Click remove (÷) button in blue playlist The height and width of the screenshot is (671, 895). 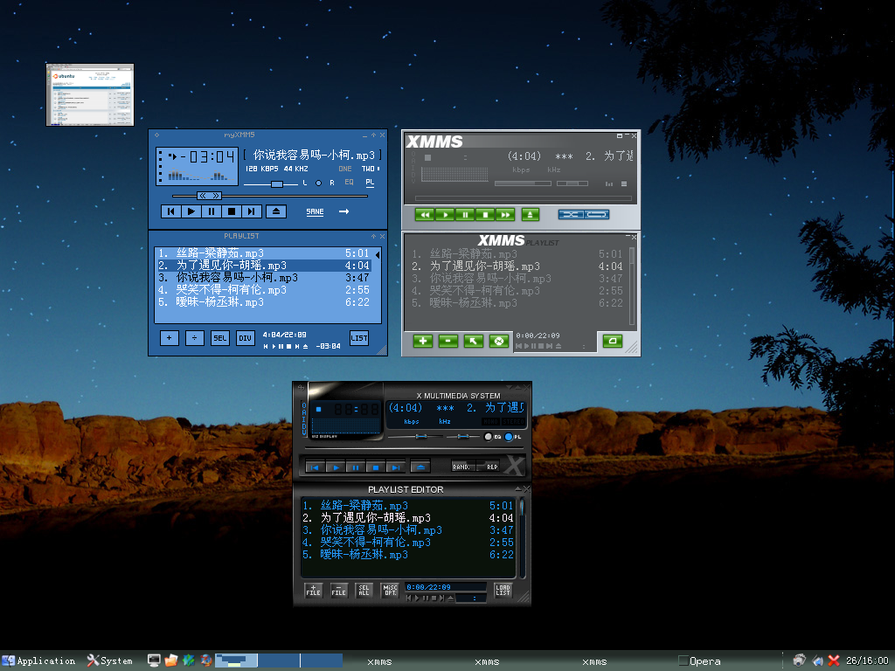pos(195,338)
